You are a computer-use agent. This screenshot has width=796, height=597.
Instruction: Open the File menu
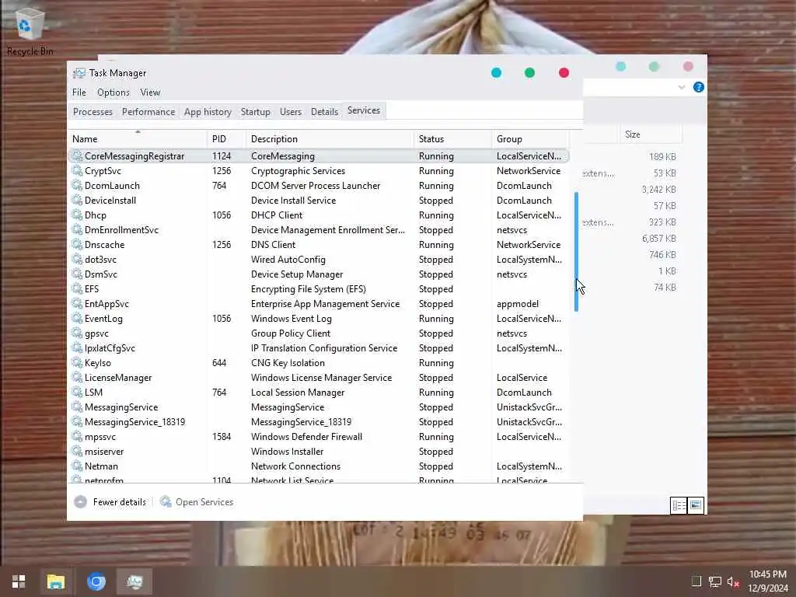pos(79,93)
